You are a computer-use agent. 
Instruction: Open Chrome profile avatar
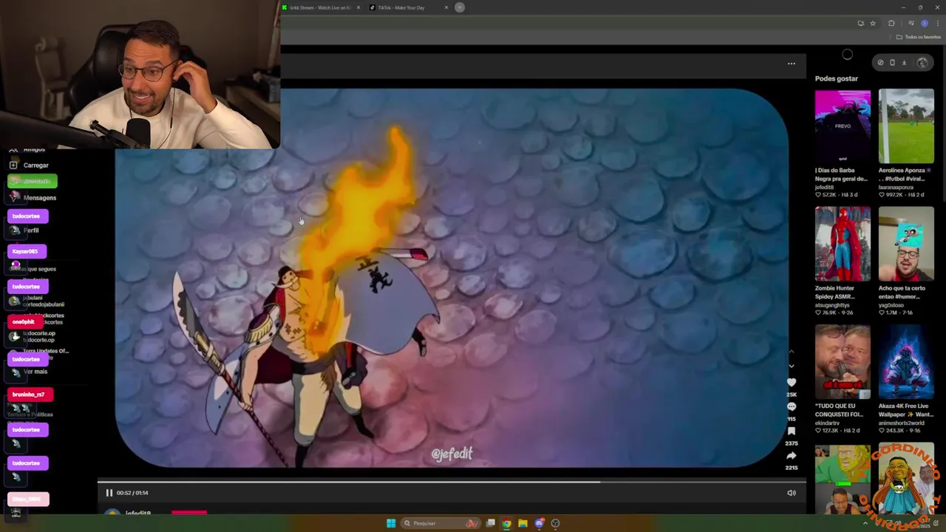[924, 23]
